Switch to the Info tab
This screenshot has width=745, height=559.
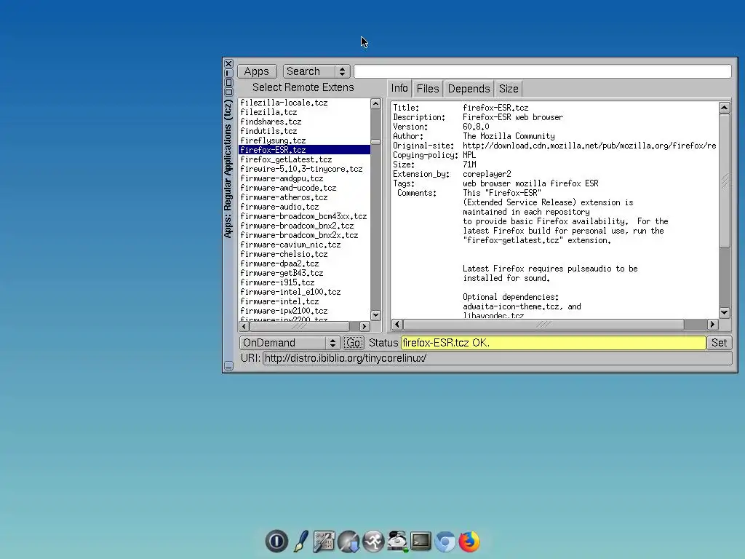point(399,88)
